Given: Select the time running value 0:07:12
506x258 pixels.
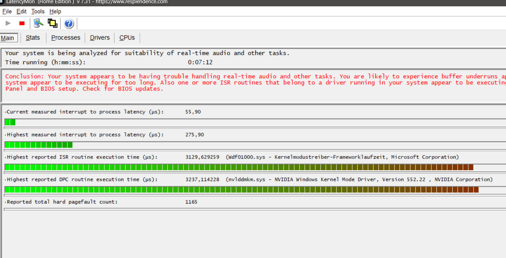Looking at the screenshot, I should (200, 63).
